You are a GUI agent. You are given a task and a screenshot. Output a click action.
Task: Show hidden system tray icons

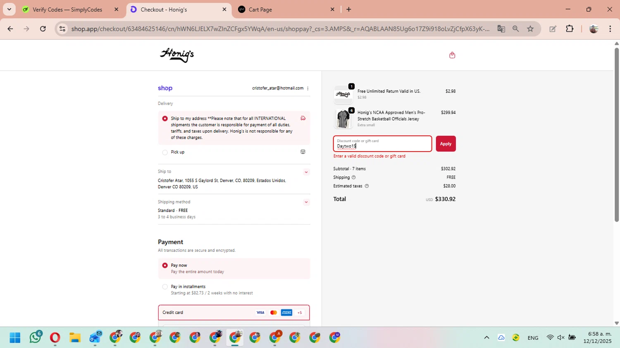(x=486, y=338)
